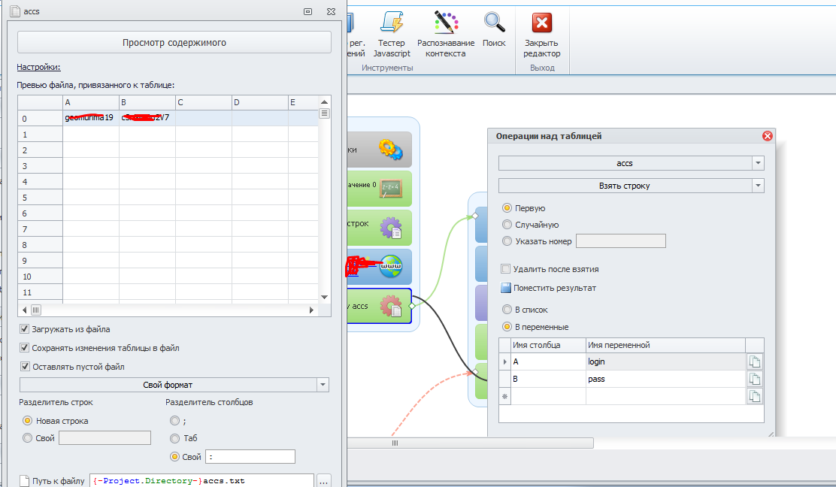Click the Поместить результат icon
836x487 pixels.
point(506,289)
